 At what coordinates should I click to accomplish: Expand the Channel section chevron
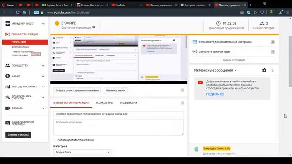[x=43, y=76]
